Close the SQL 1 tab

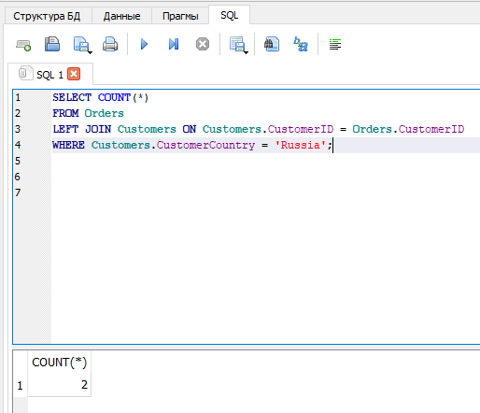click(x=74, y=74)
